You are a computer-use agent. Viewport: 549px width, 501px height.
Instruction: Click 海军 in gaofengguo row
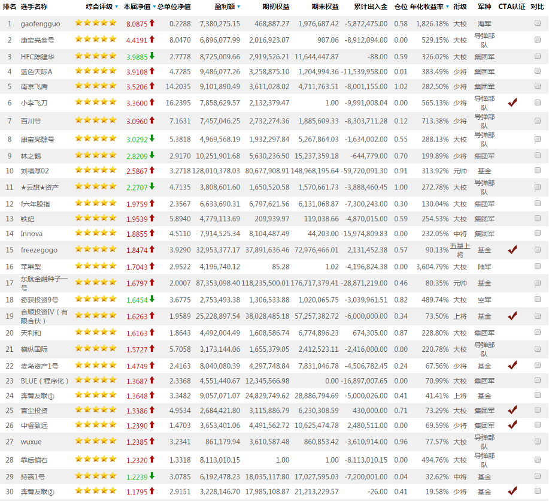pos(484,24)
